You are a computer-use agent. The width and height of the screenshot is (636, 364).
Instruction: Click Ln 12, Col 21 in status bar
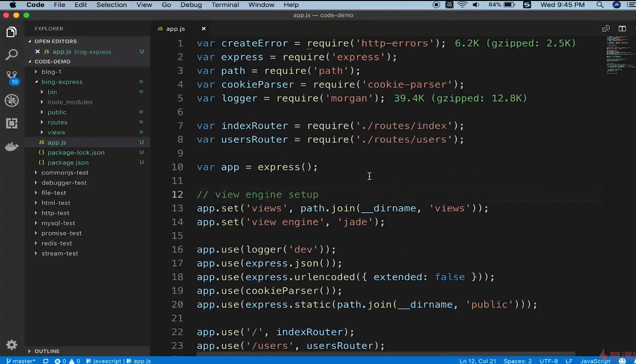click(477, 361)
